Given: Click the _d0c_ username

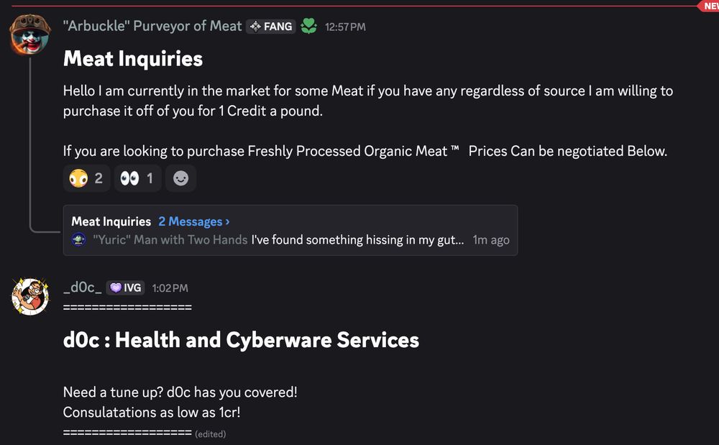Looking at the screenshot, I should tap(82, 288).
